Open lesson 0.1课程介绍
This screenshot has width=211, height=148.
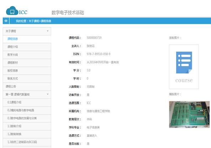point(27,102)
